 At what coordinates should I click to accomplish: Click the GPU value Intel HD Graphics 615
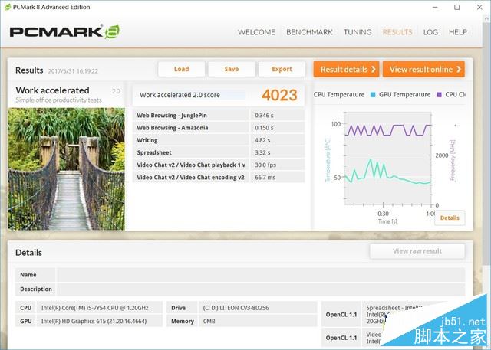pyautogui.click(x=94, y=321)
